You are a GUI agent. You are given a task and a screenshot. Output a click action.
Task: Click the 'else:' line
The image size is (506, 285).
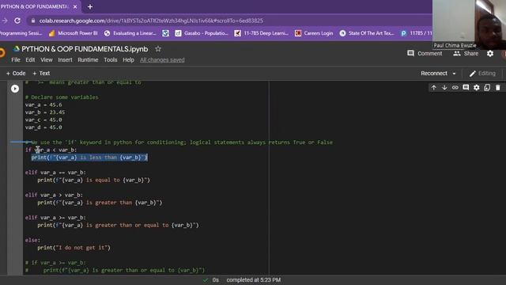point(32,240)
